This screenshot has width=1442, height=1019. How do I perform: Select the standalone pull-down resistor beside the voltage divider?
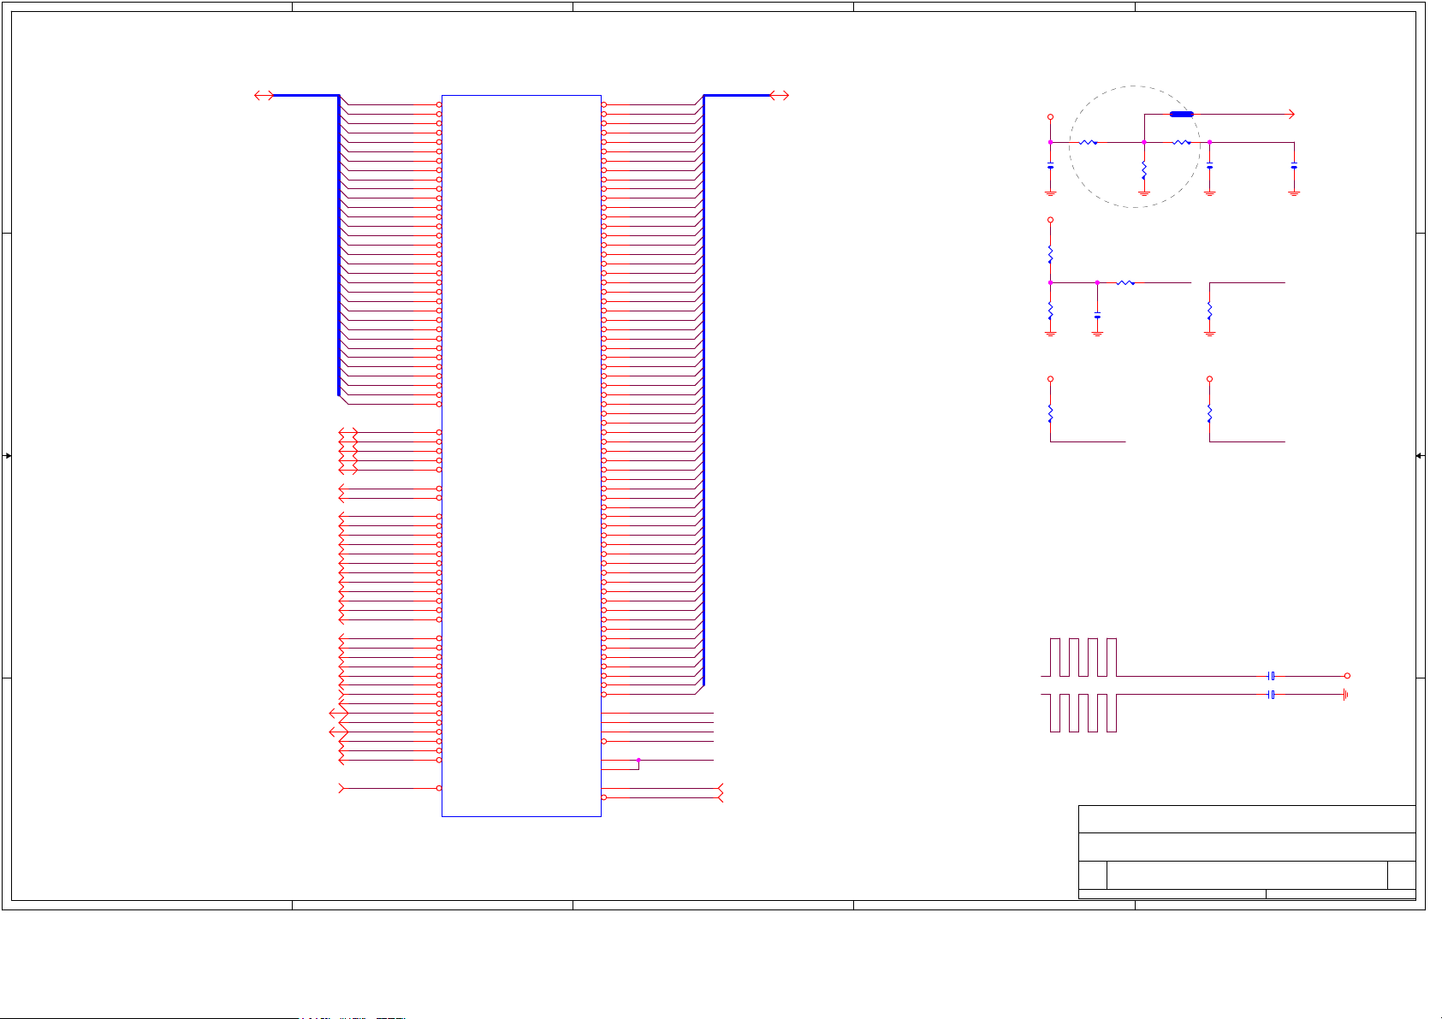(x=1209, y=310)
